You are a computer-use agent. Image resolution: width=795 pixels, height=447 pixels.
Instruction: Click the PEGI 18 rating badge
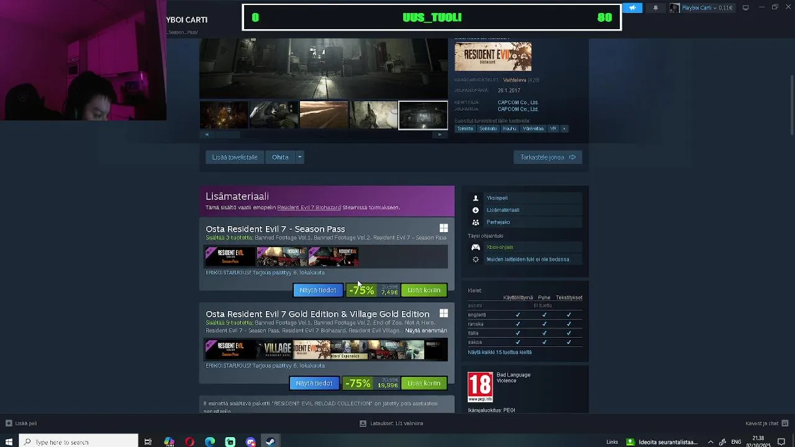click(x=480, y=387)
